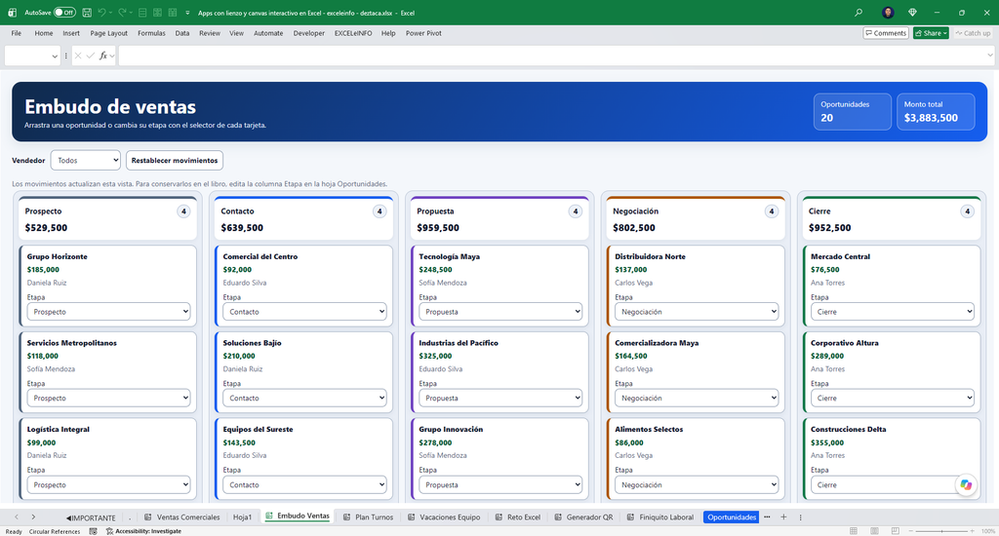Click the macro recording icon in status bar
Viewport: 999px width, 536px height.
(93, 531)
